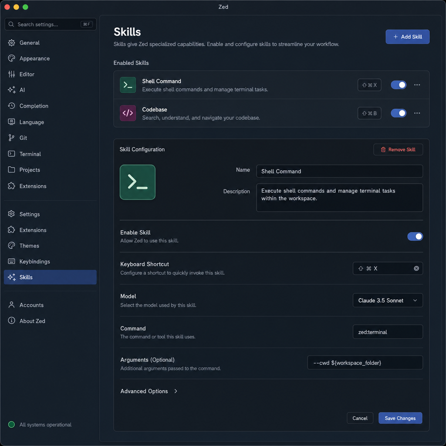Open more options for Shell Command row
The width and height of the screenshot is (446, 446).
417,85
